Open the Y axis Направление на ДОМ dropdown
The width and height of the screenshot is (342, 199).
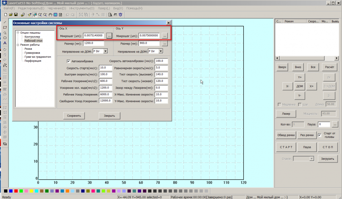point(161,51)
